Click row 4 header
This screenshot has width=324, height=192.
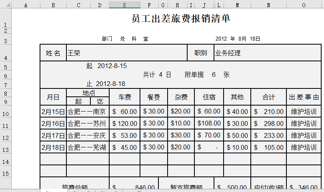click(x=6, y=53)
